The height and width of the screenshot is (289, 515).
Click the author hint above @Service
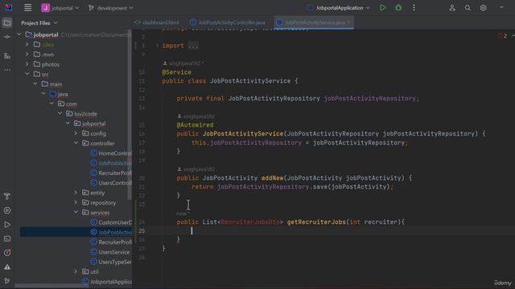183,63
